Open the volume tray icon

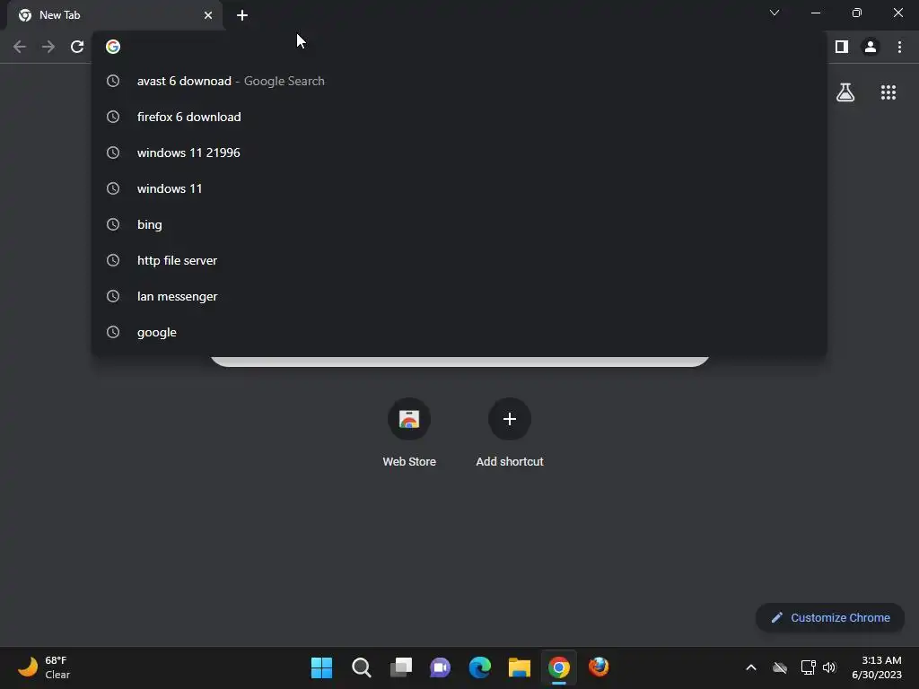829,667
